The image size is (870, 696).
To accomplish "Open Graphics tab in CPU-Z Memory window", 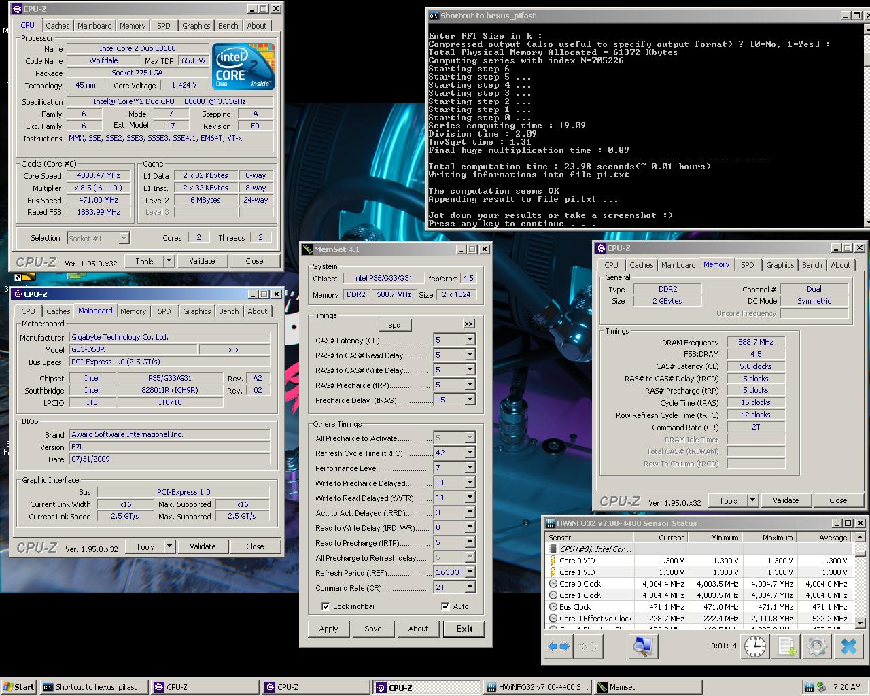I will [780, 265].
